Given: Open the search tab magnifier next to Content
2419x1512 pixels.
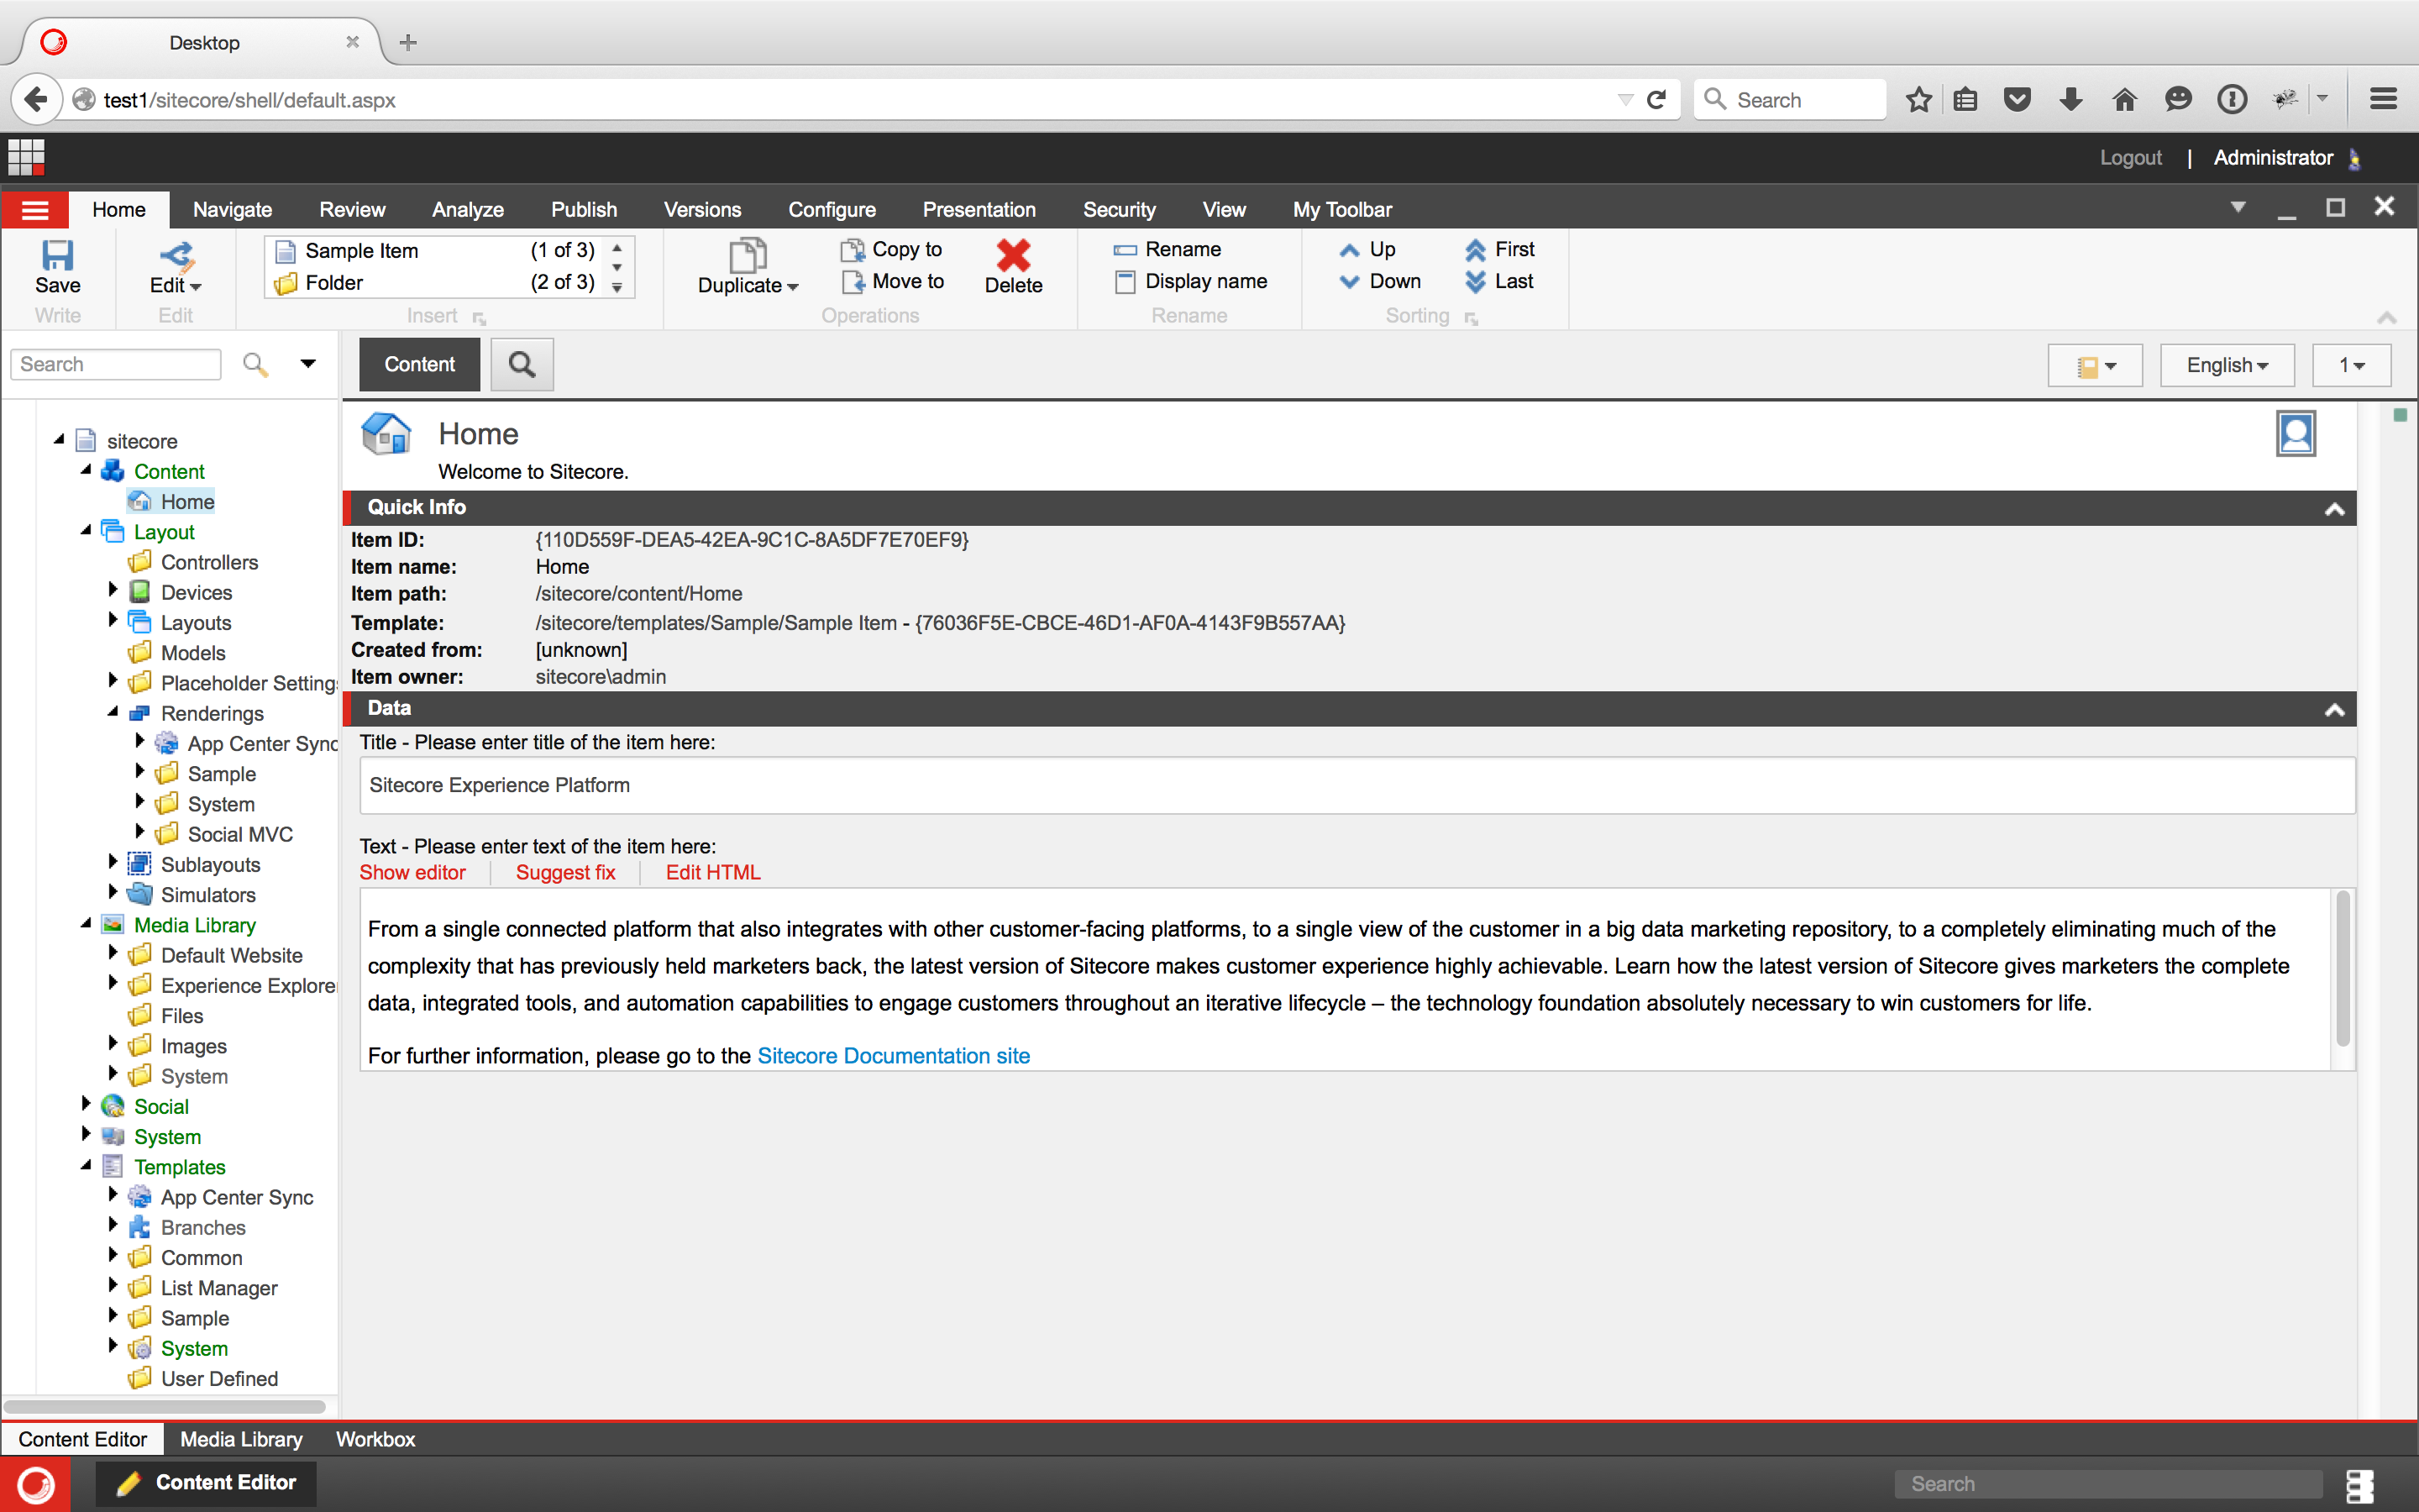Looking at the screenshot, I should [x=522, y=364].
